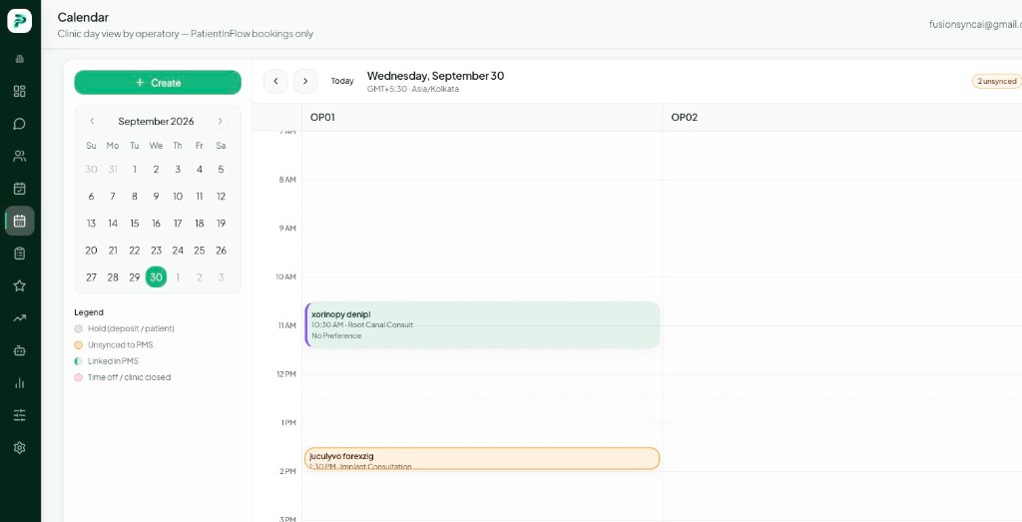Select September 1 in mini calendar
The height and width of the screenshot is (522, 1022).
(x=135, y=170)
